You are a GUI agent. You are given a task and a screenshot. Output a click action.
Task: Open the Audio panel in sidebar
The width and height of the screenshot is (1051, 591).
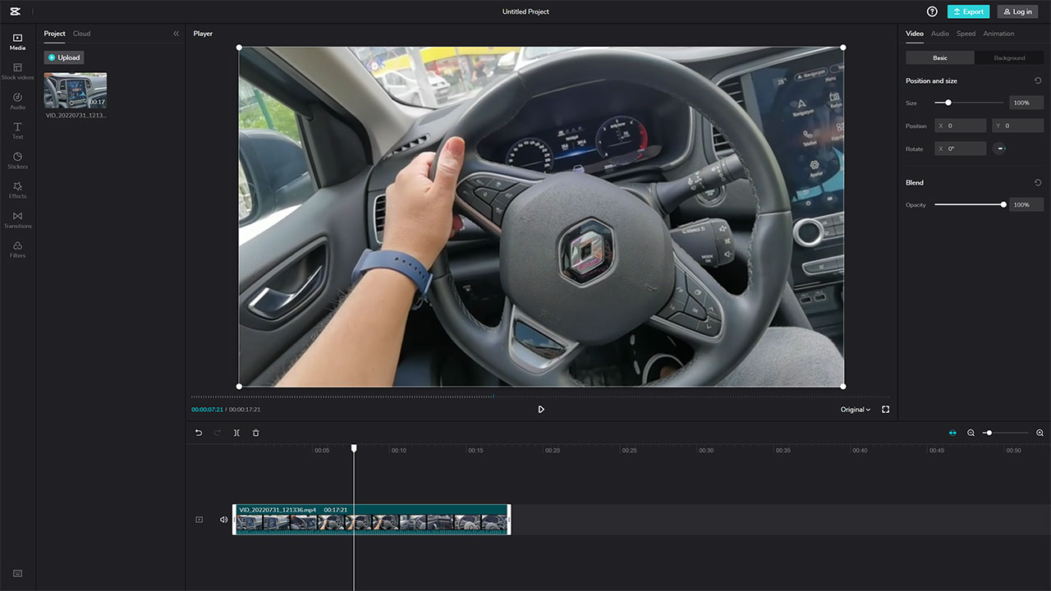point(17,101)
